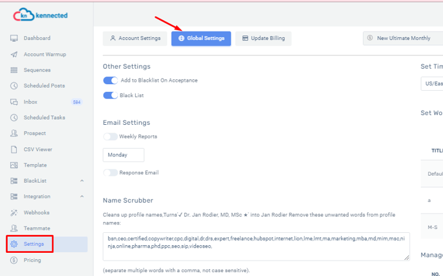Image resolution: width=443 pixels, height=276 pixels.
Task: Open the Inbox menu item
Action: coord(30,102)
